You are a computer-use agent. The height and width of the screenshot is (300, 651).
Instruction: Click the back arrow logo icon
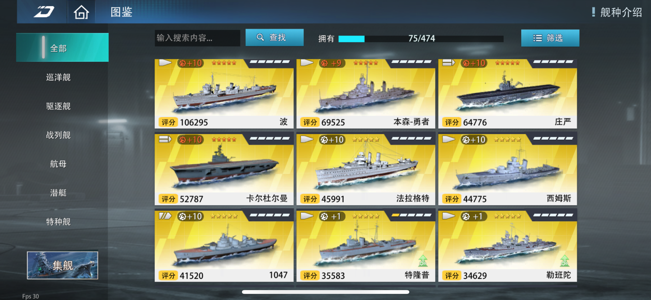click(44, 12)
